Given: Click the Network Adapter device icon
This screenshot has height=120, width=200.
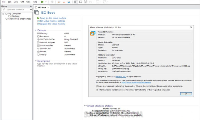Looking at the screenshot, I should pos(38,42).
